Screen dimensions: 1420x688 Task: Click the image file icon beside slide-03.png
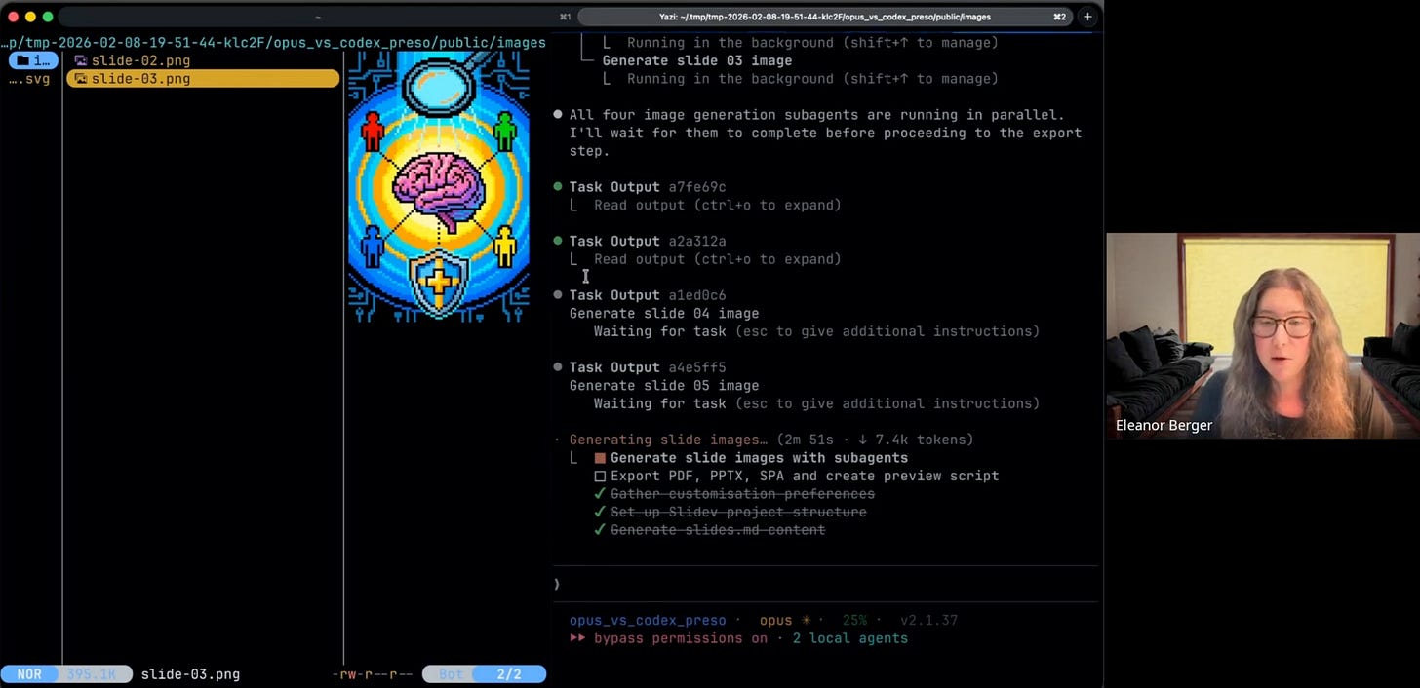(x=81, y=79)
